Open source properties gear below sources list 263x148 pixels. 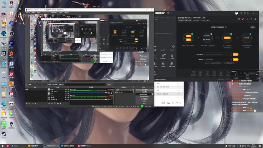(55, 103)
